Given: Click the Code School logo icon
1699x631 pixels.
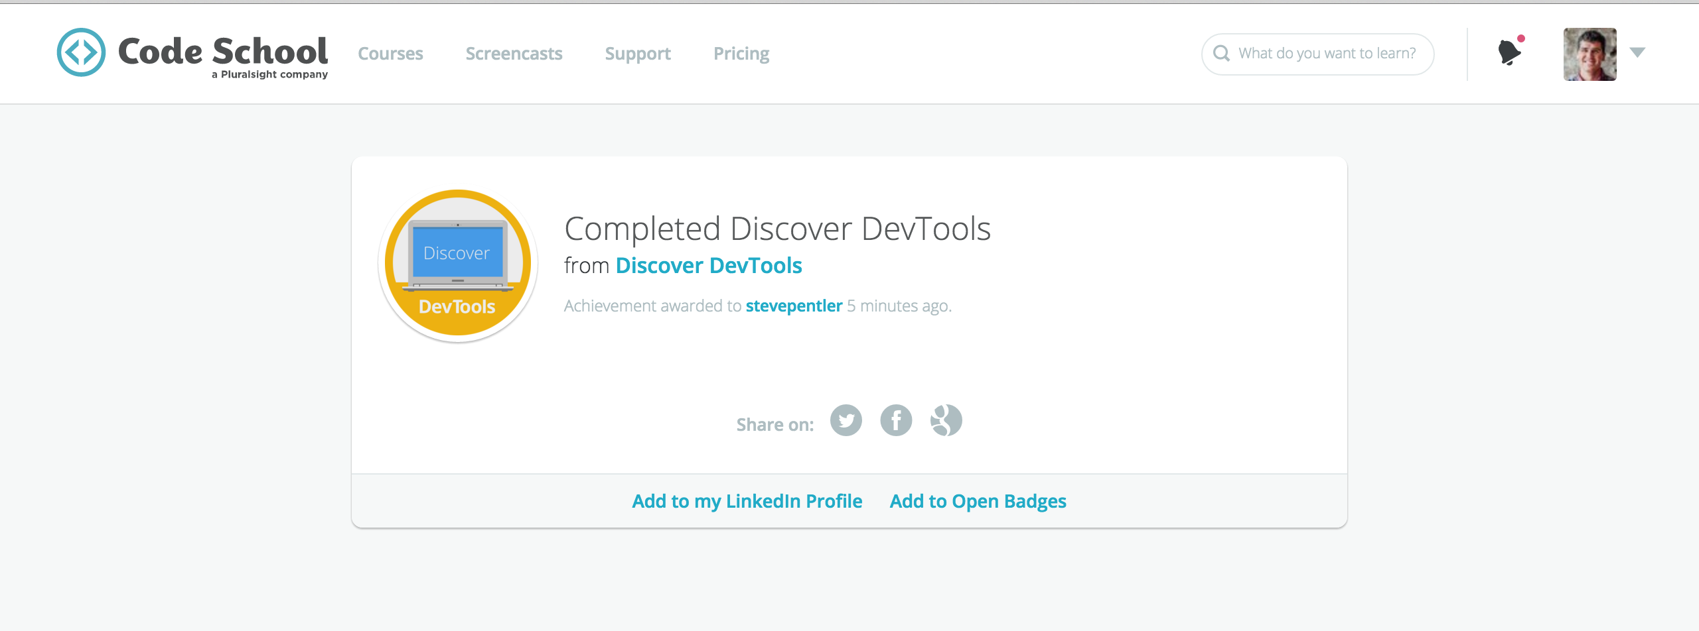Looking at the screenshot, I should click(x=81, y=52).
